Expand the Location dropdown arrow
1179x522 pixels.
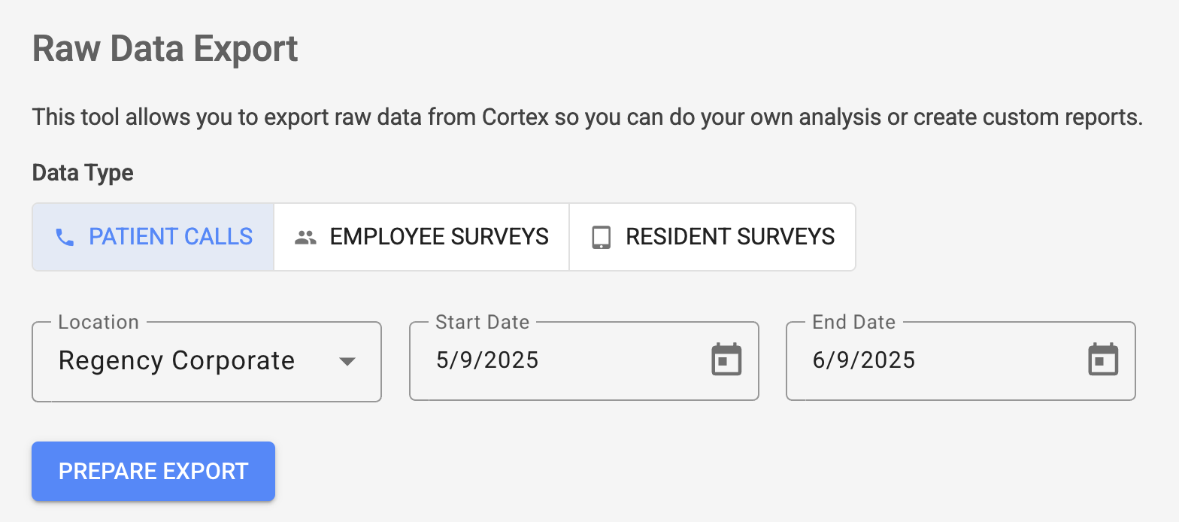tap(347, 362)
